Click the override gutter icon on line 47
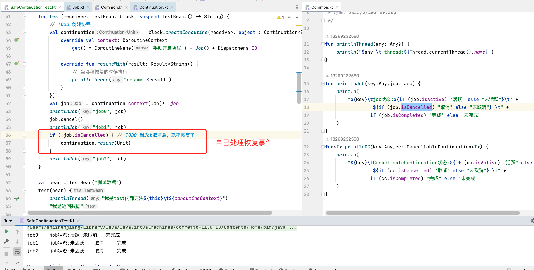 pos(17,64)
